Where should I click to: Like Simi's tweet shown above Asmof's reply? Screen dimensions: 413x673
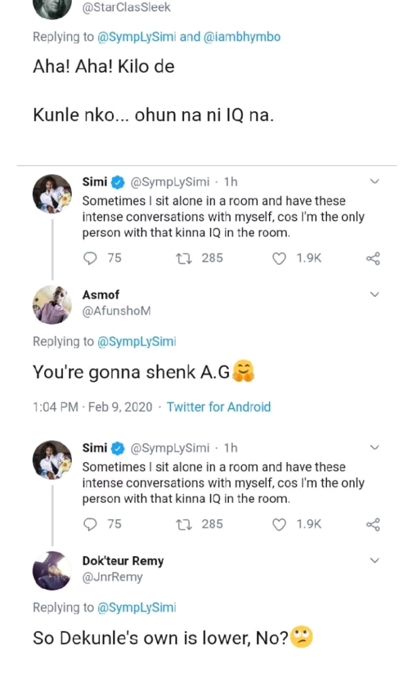point(279,258)
